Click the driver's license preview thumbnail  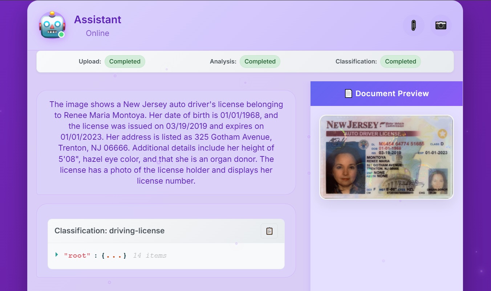click(386, 157)
